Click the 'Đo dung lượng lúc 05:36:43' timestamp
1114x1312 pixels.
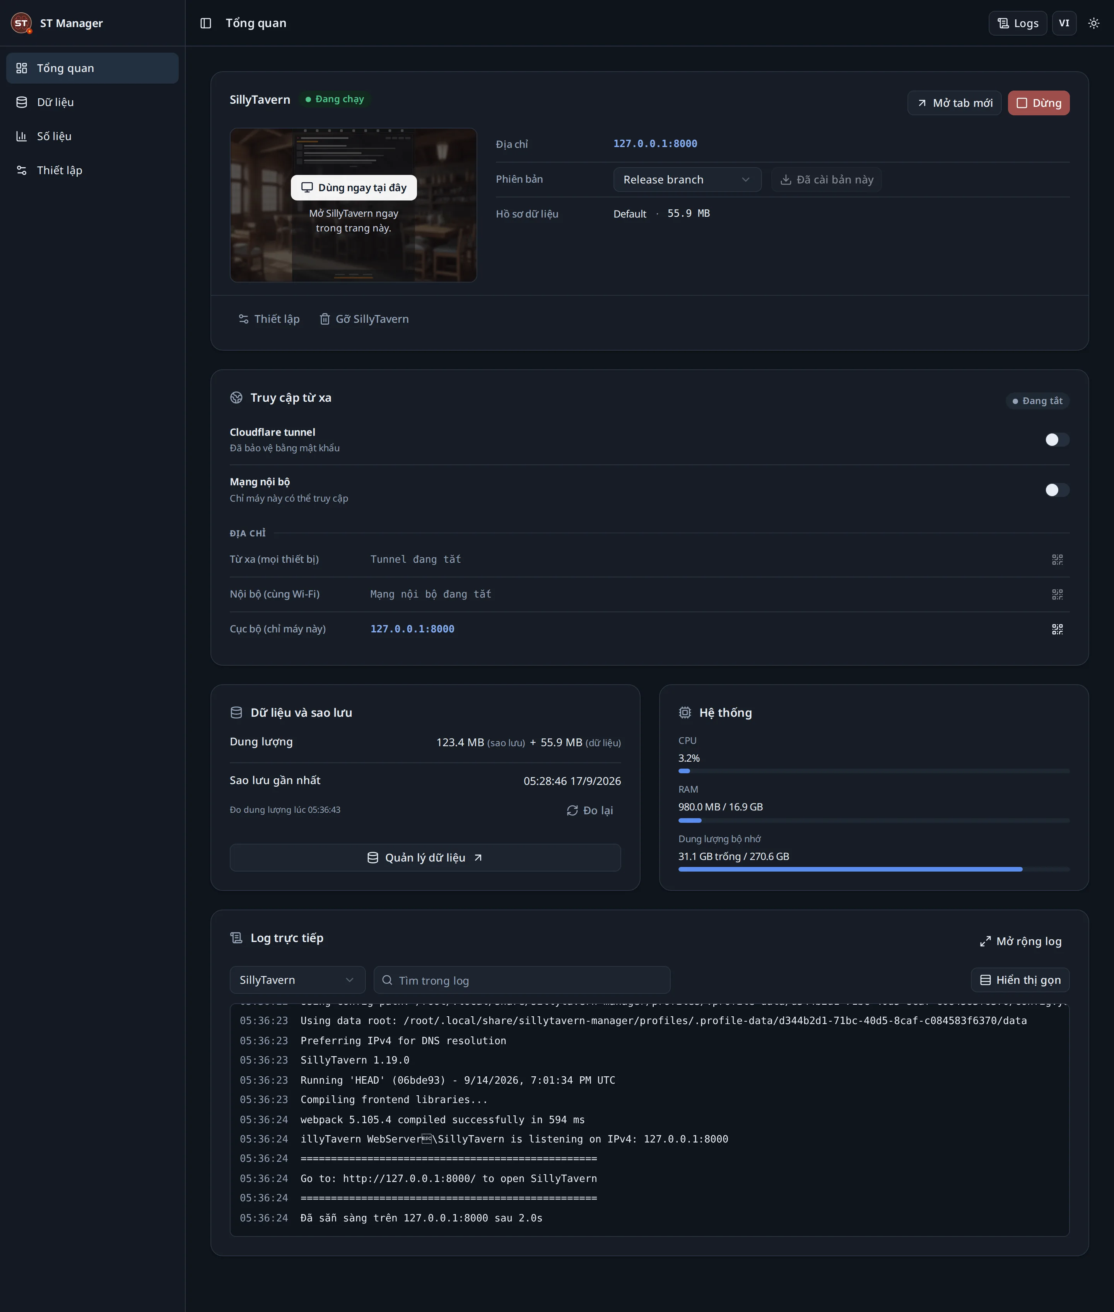click(x=285, y=810)
